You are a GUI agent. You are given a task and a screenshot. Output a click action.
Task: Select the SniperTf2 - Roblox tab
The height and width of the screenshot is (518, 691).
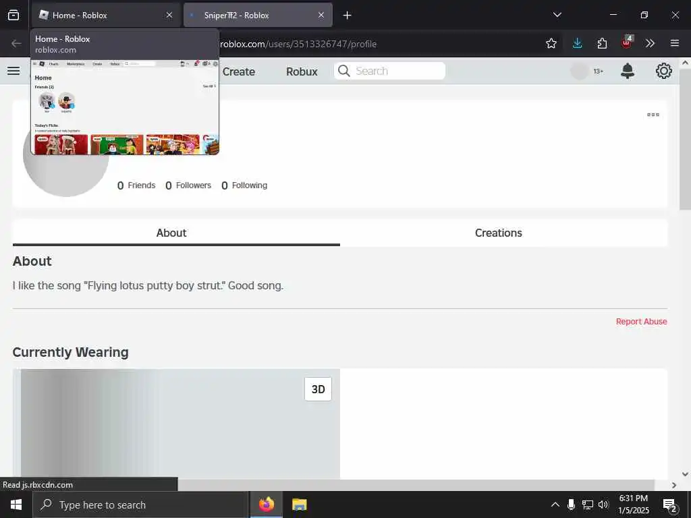pyautogui.click(x=258, y=15)
